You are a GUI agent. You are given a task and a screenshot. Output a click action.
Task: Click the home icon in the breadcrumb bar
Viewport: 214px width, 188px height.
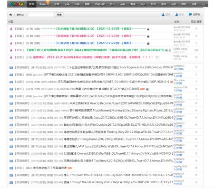pos(10,15)
